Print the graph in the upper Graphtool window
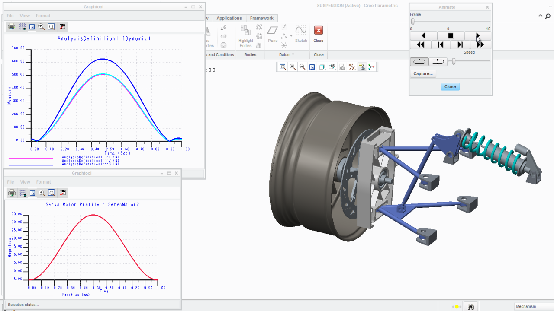 pos(12,27)
